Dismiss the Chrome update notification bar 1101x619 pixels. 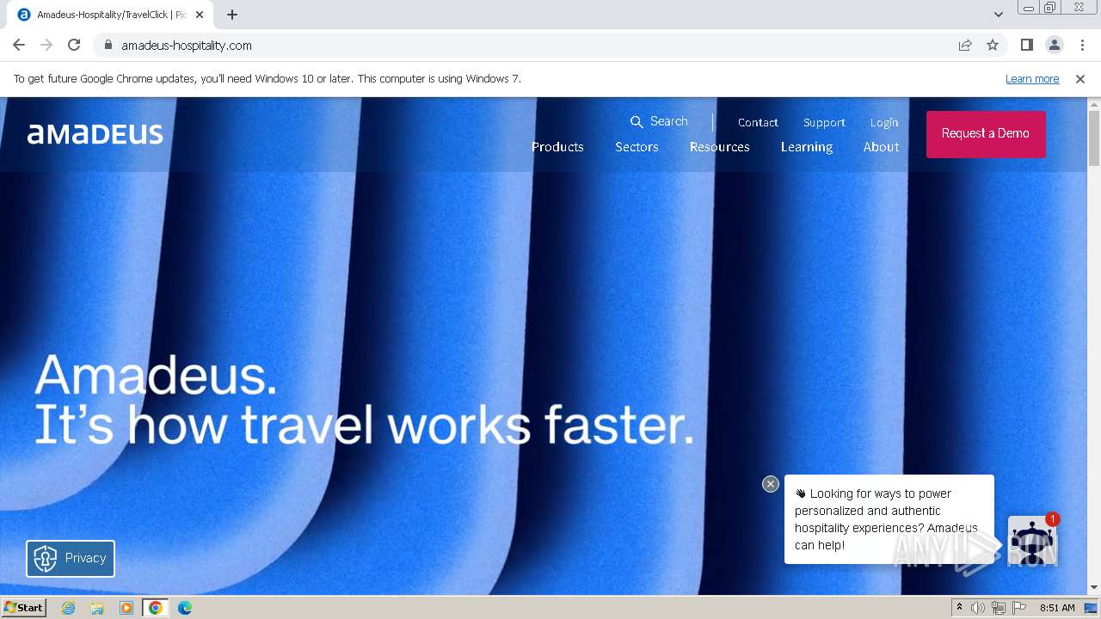(1080, 79)
